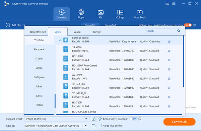Click the lightning Faster Conversion icon

point(100,119)
